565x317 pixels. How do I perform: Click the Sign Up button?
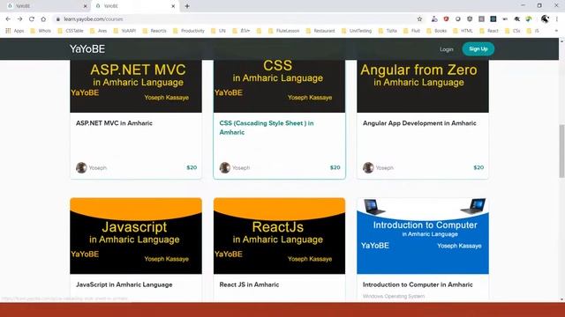click(478, 49)
